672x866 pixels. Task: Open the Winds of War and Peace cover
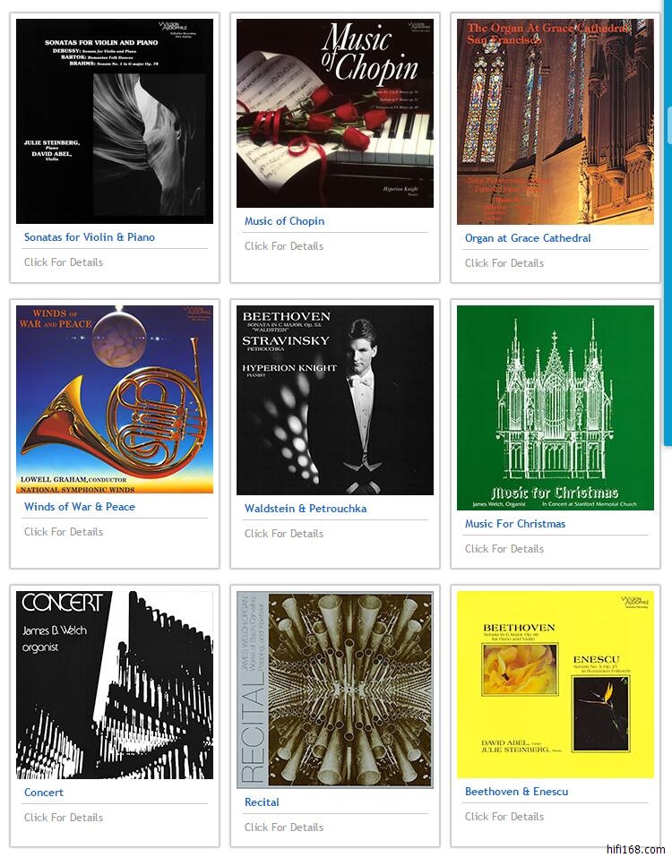tap(115, 399)
